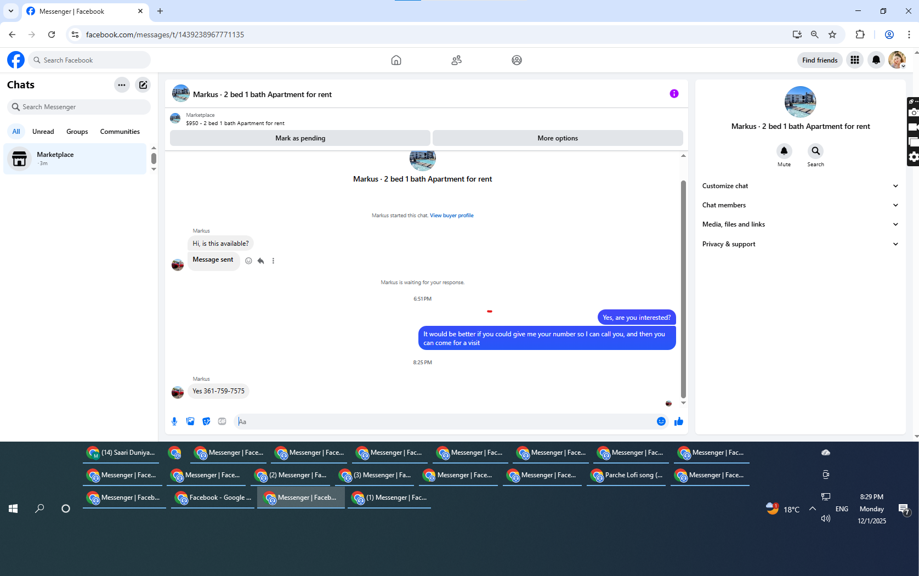Screen dimensions: 919x576
Task: Click the Mark as pending button
Action: point(300,138)
